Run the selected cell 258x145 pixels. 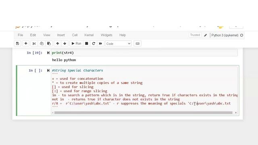pos(76,43)
